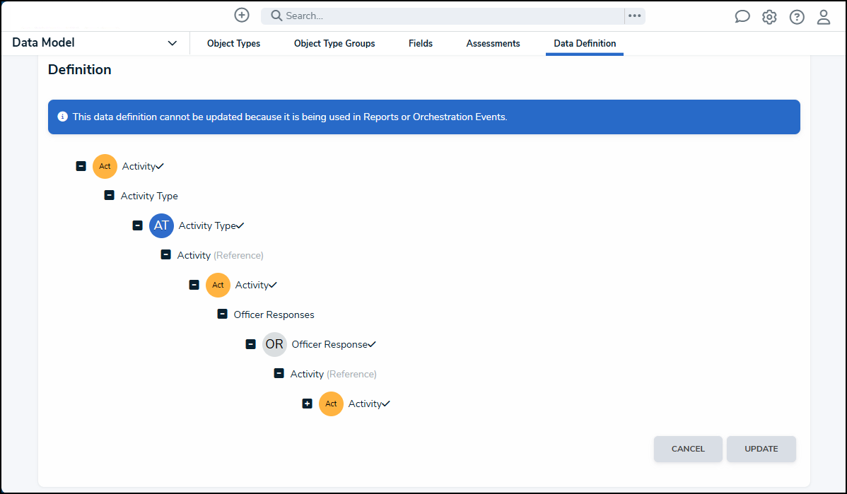
Task: Click the top-level orange Act Activity icon
Action: (x=105, y=166)
